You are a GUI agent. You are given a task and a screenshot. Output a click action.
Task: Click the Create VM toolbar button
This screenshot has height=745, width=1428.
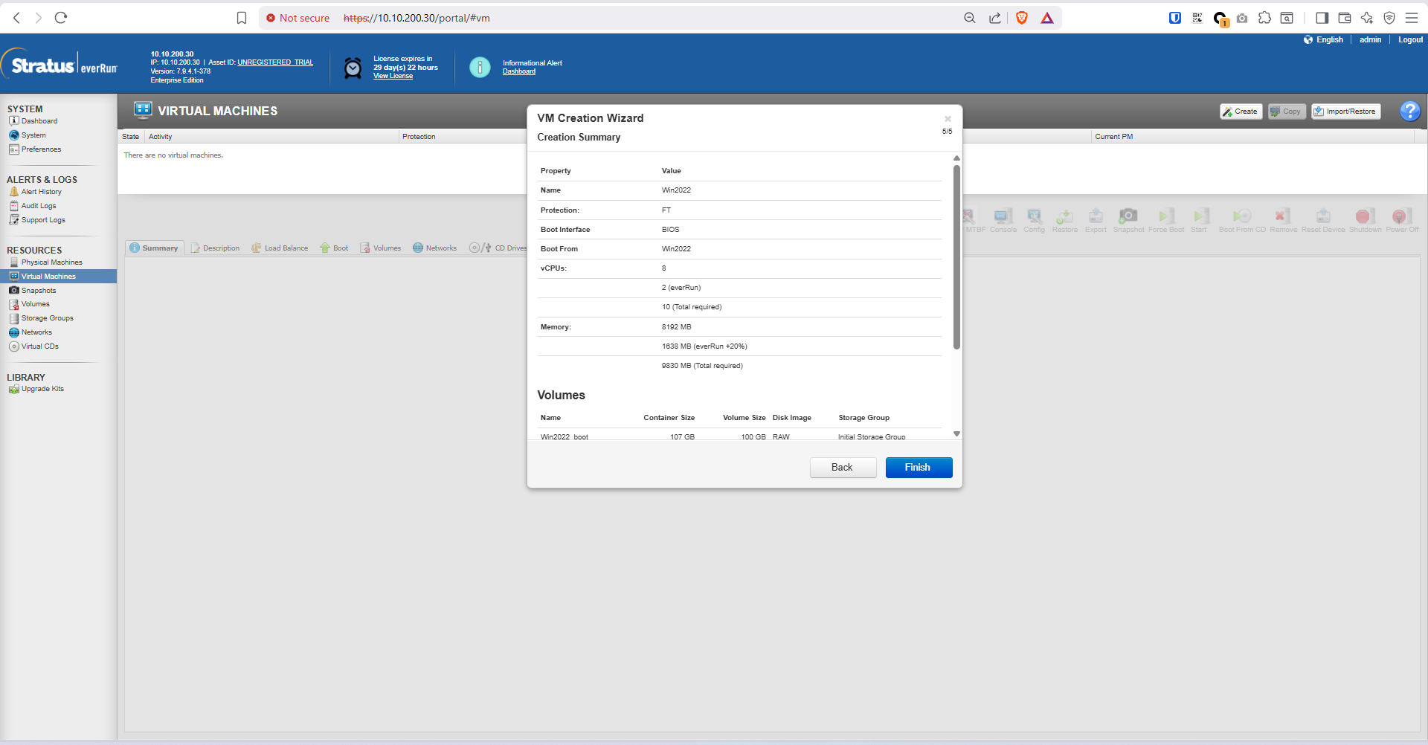[x=1241, y=112]
